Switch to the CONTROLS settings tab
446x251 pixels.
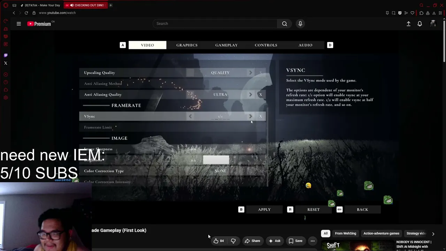(x=266, y=45)
